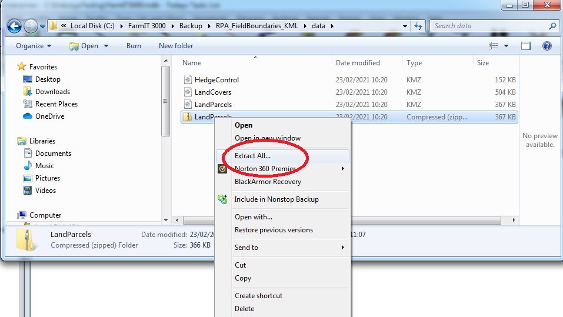The image size is (563, 317).
Task: Choose Delete in the context menu
Action: (x=244, y=309)
